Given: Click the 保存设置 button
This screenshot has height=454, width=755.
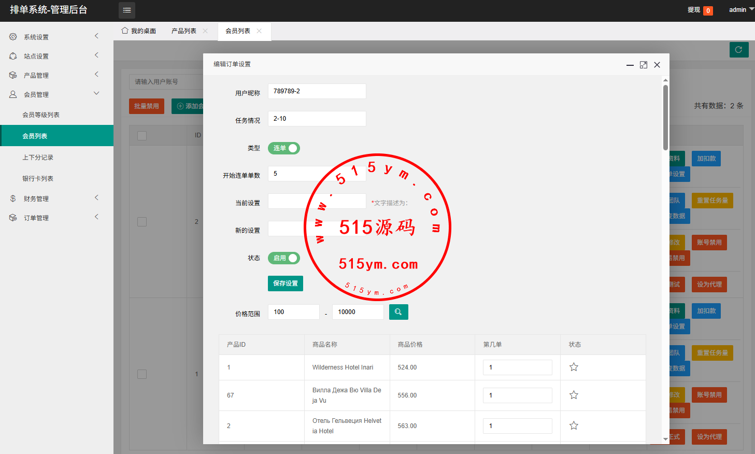Looking at the screenshot, I should tap(286, 283).
